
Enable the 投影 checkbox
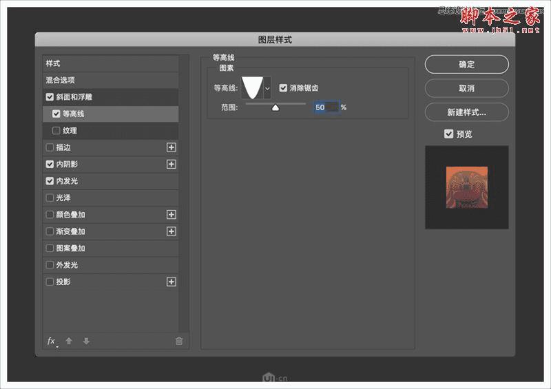50,282
